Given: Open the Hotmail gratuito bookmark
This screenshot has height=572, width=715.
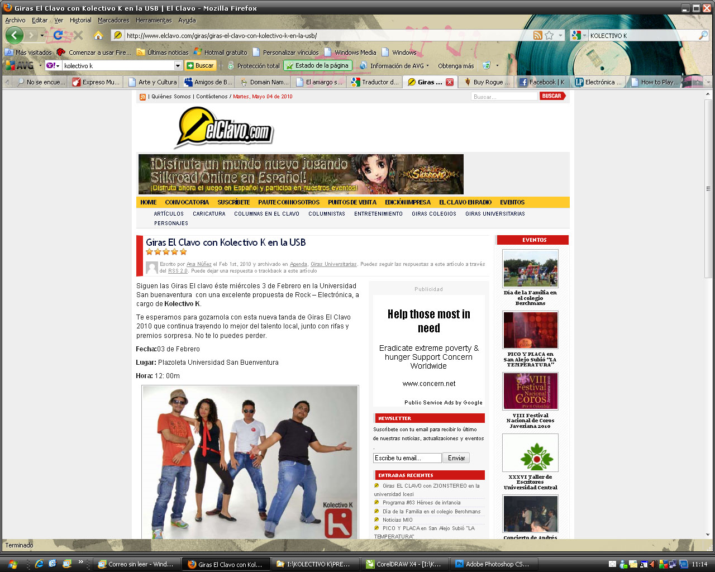Looking at the screenshot, I should pyautogui.click(x=221, y=53).
